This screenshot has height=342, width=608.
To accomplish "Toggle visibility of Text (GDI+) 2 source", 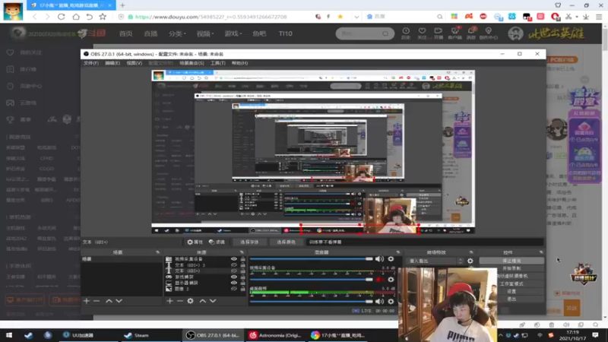I will click(233, 265).
